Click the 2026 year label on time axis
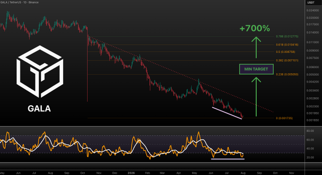Viewport: 322px width, 175px height. (x=131, y=173)
